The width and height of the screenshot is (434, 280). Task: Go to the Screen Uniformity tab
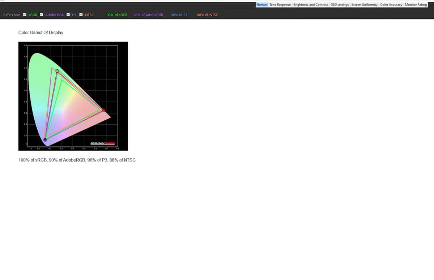365,5
